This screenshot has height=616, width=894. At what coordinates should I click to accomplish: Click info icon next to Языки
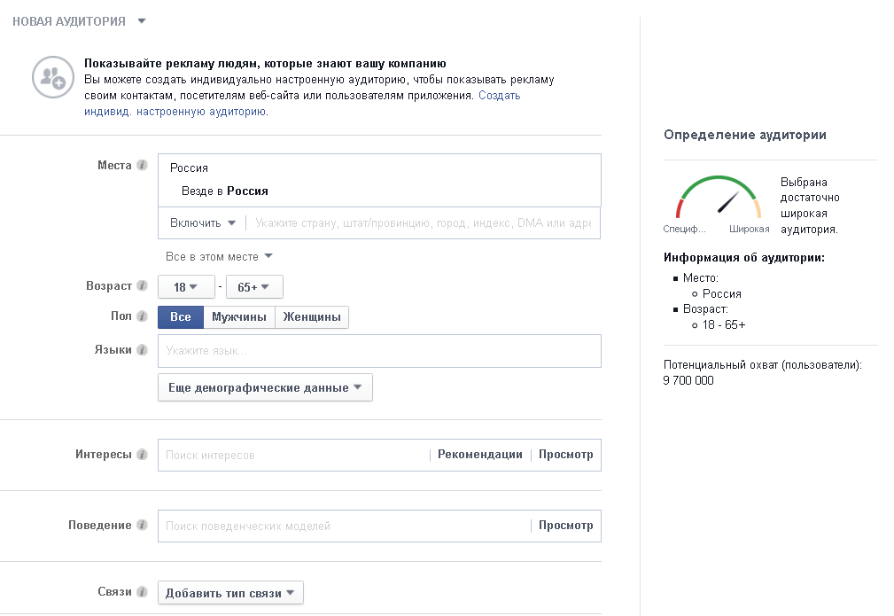[142, 350]
